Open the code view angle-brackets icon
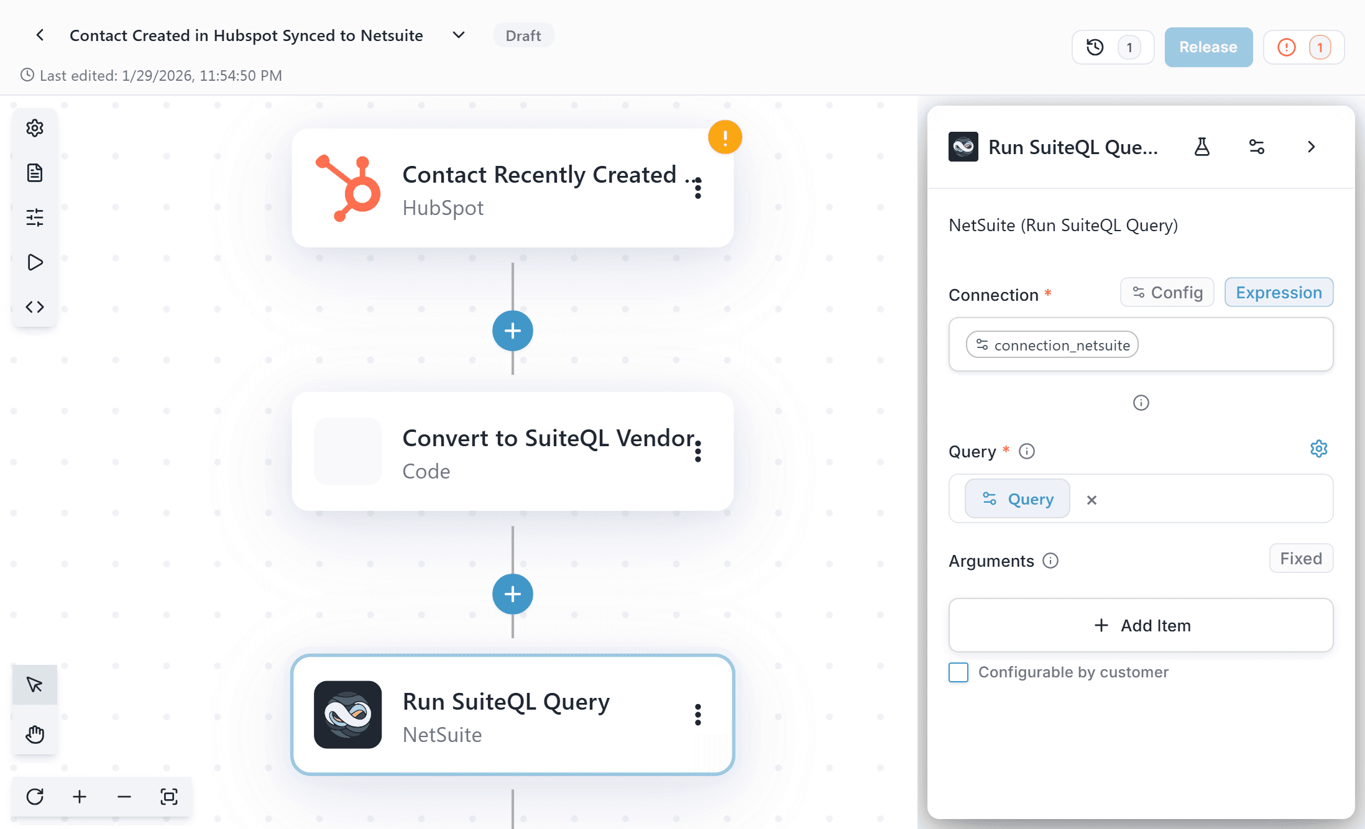Viewport: 1365px width, 829px height. pos(35,307)
